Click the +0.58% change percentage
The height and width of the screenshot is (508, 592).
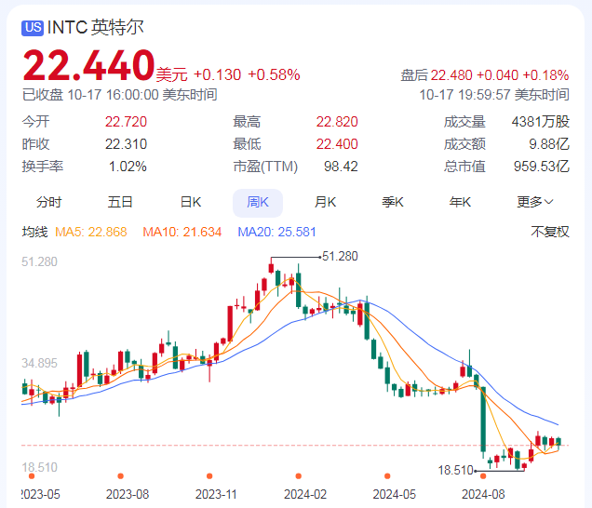coord(274,74)
